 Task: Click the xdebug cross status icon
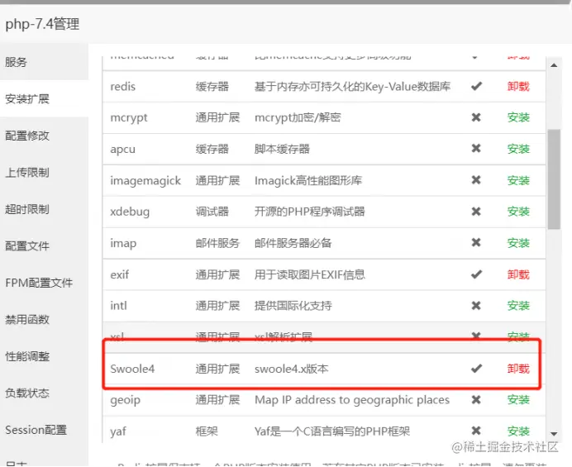476,212
